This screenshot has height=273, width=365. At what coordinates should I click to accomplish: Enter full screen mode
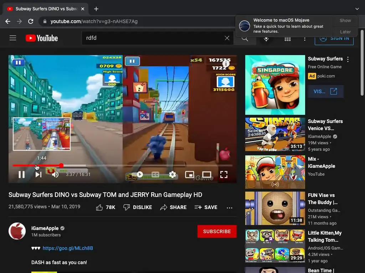point(224,174)
